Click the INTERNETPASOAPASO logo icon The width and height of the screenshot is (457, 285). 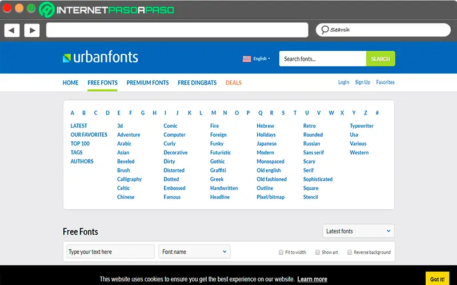click(47, 10)
